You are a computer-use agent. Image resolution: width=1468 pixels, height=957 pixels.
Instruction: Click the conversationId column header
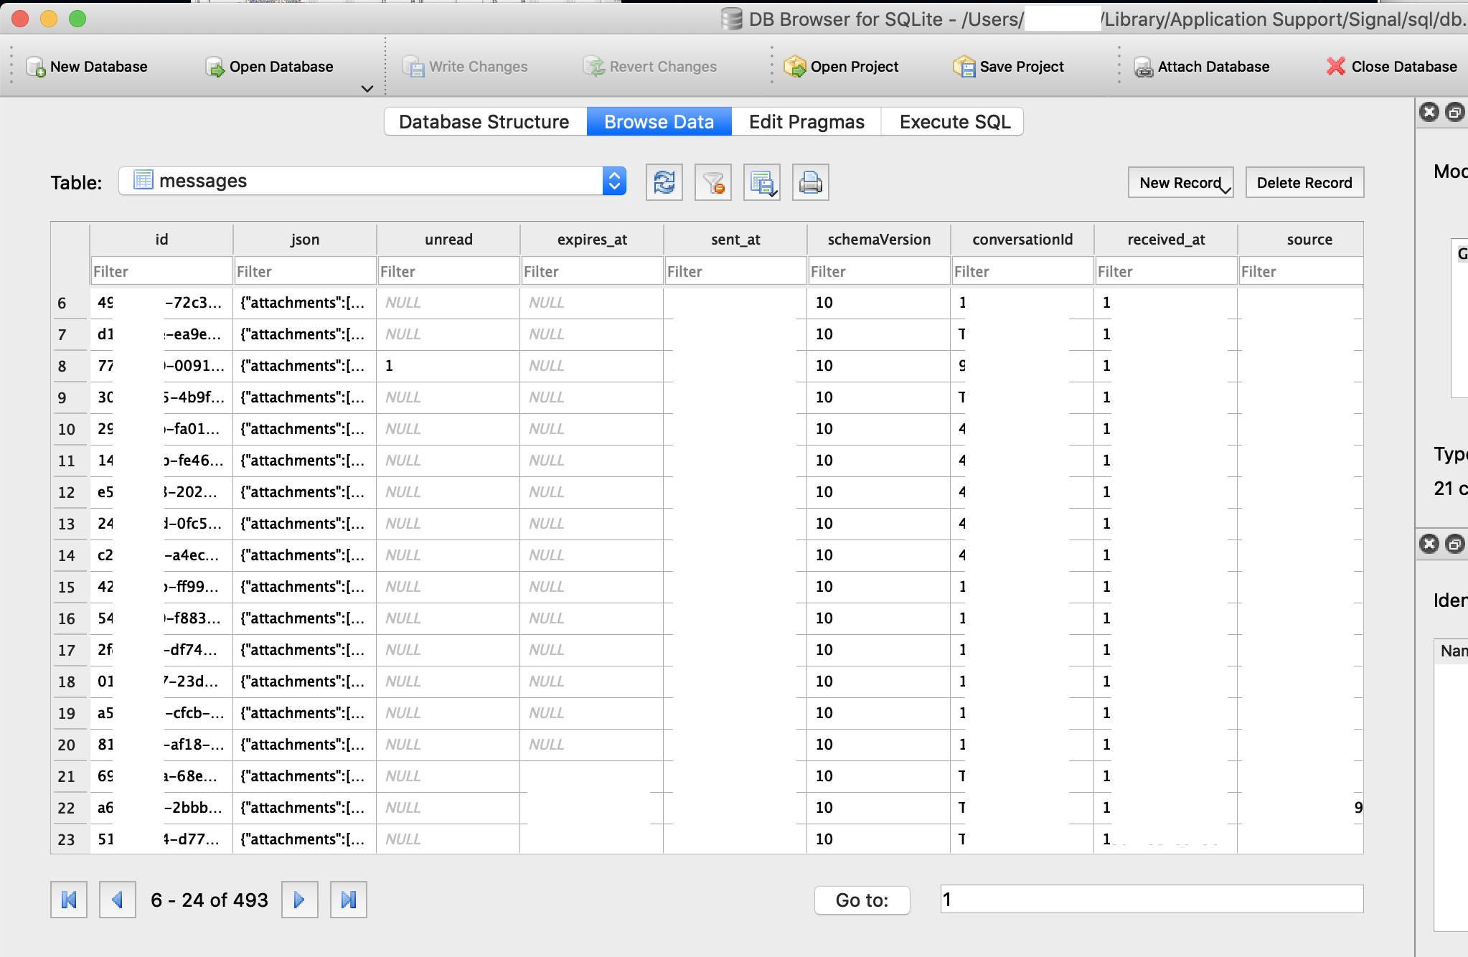click(x=1022, y=240)
